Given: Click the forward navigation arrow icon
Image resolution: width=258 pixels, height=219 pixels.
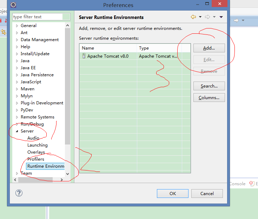Looking at the screenshot, I should [207, 17].
